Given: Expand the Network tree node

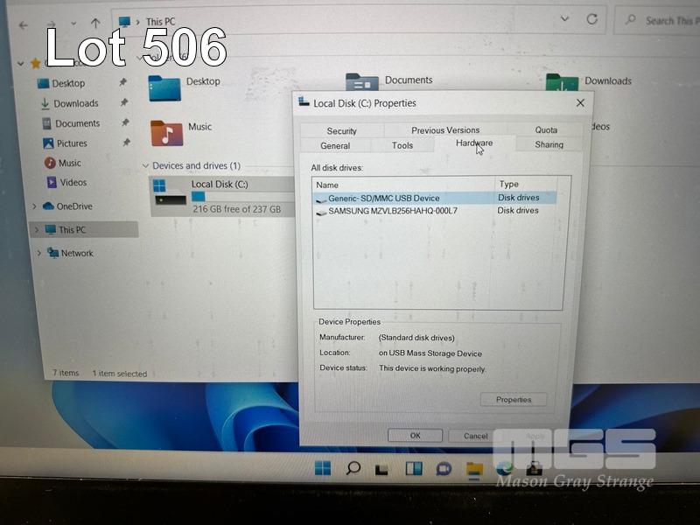Looking at the screenshot, I should [x=39, y=254].
